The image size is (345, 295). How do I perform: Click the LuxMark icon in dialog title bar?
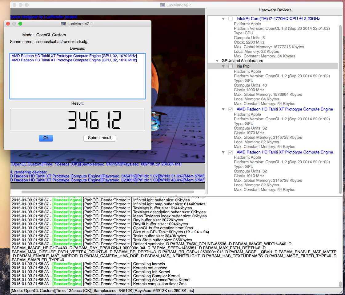point(64,24)
